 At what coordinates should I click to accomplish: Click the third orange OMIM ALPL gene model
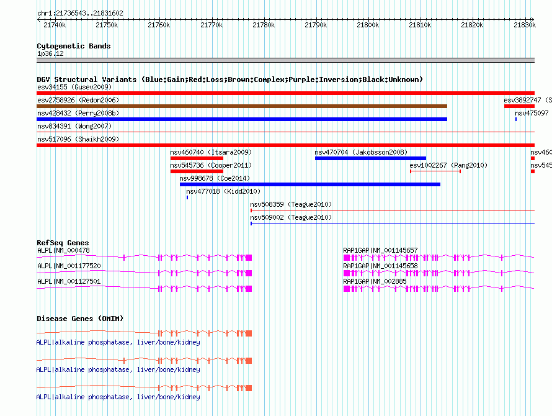pos(145,388)
